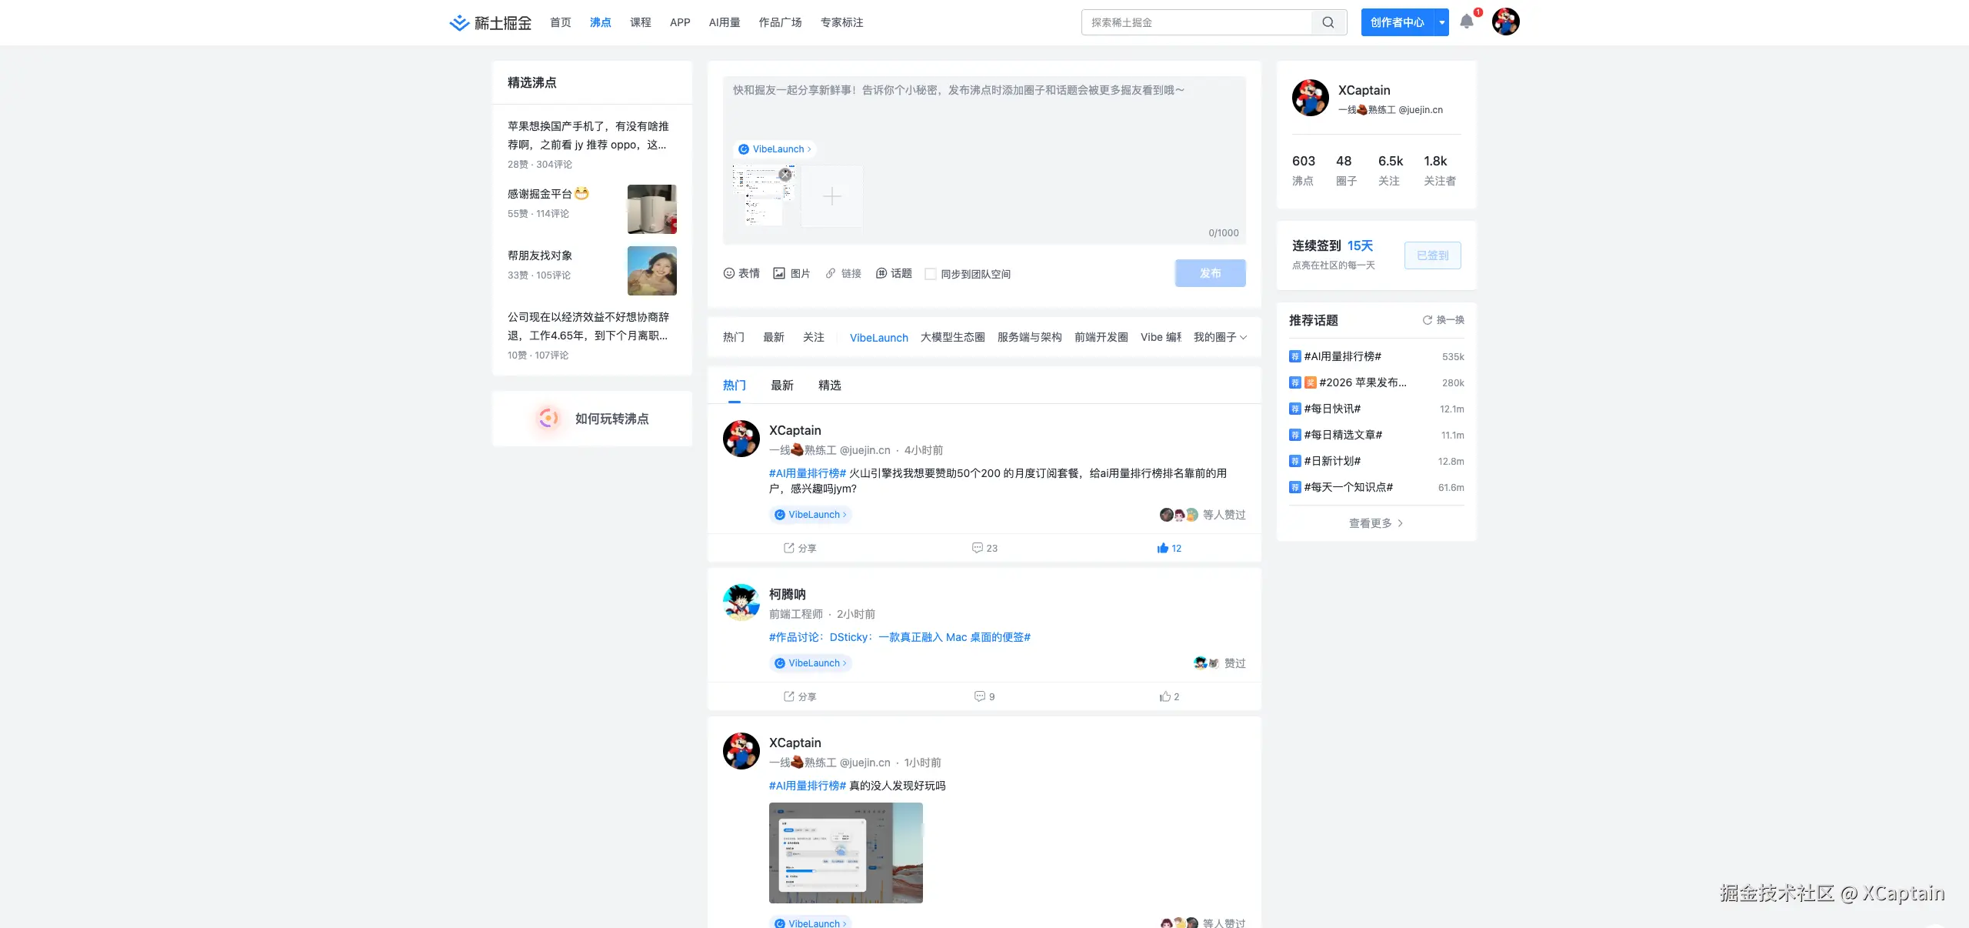Open the 23 comments on the 火山引擎 post
The image size is (1969, 928).
(x=984, y=548)
